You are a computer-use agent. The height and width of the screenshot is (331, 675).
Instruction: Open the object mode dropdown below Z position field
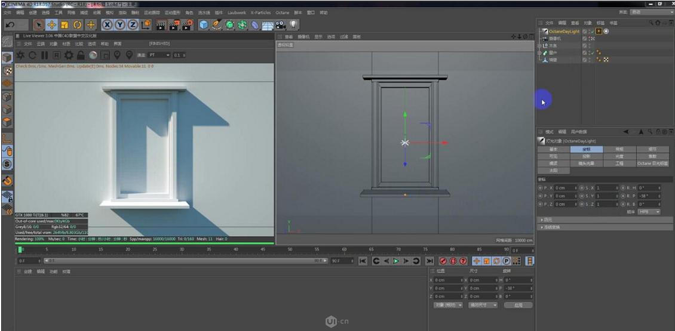pos(447,305)
